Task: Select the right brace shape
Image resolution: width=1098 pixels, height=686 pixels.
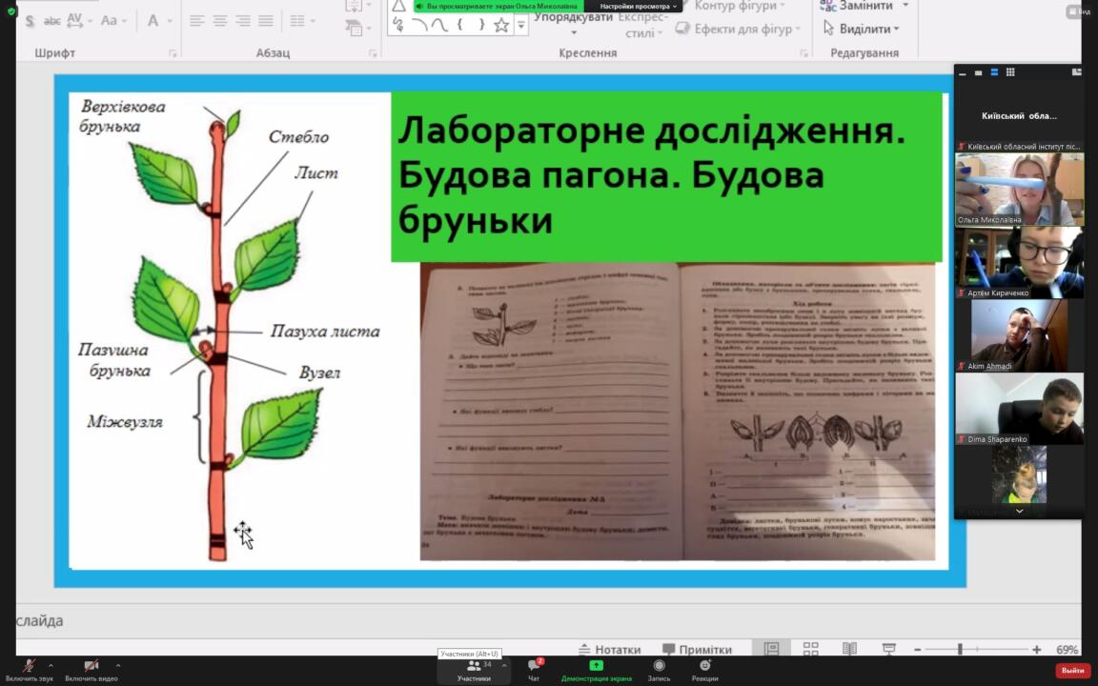Action: tap(481, 25)
